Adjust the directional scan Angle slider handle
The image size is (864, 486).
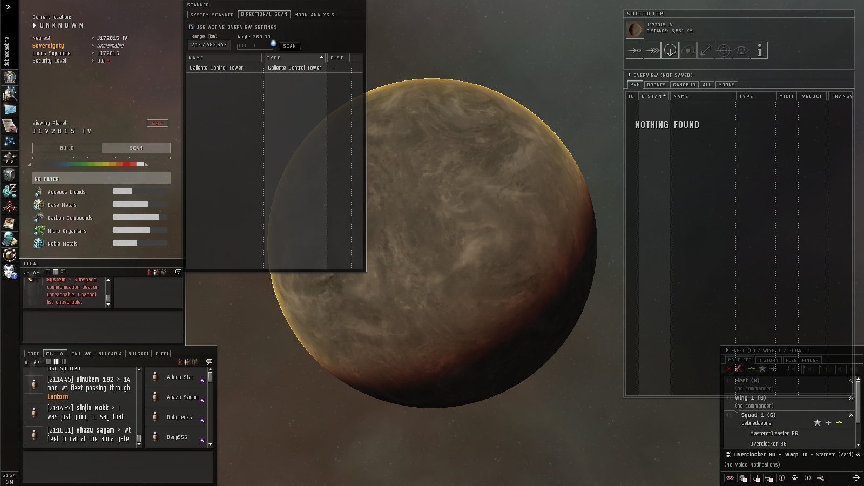[273, 43]
